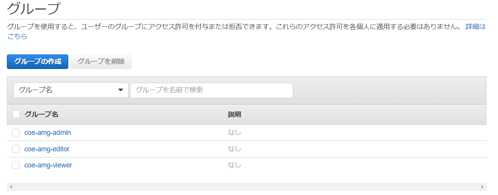
Task: Click the グループ名 table column header
Action: coord(41,114)
